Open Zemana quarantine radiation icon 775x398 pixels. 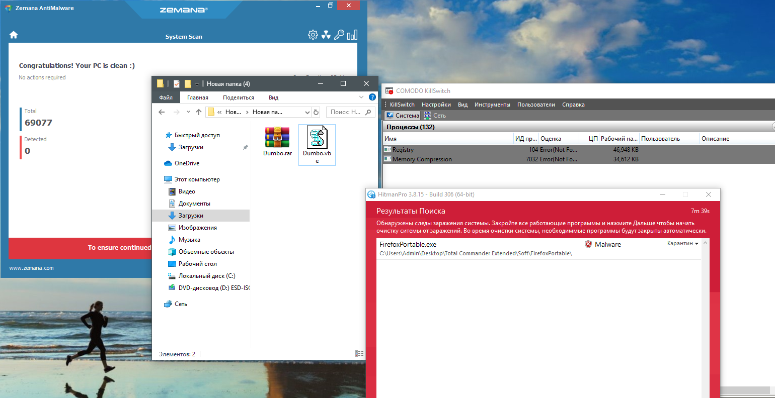pos(326,35)
